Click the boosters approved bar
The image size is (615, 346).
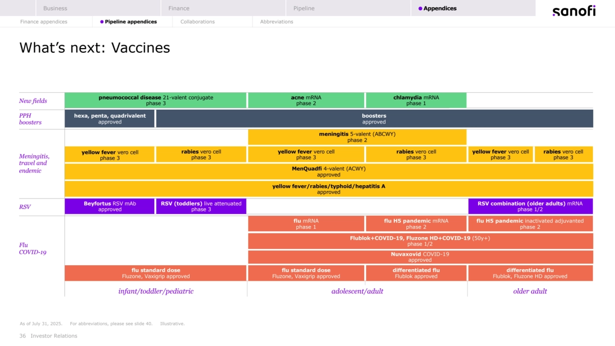pyautogui.click(x=374, y=119)
